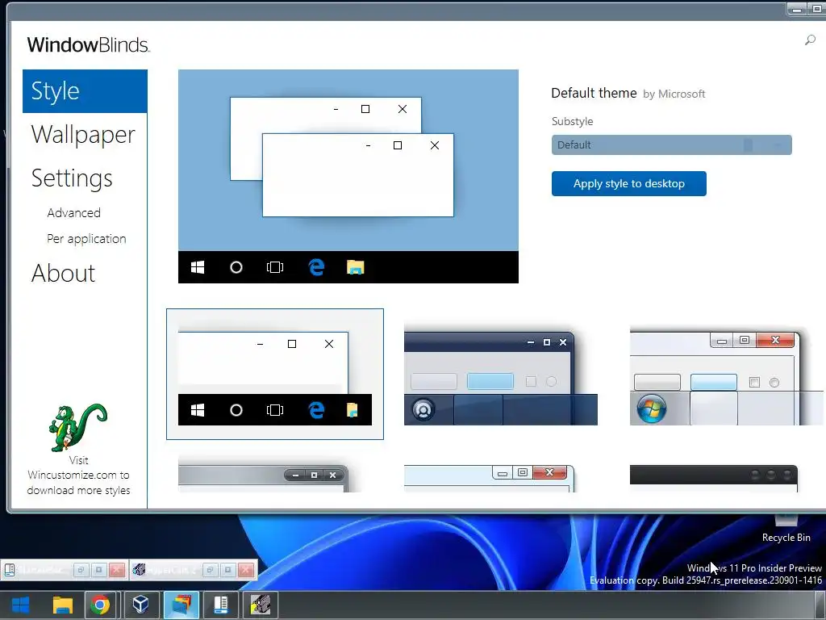The image size is (826, 620).
Task: Select the black title bar style thumbnail
Action: point(714,478)
